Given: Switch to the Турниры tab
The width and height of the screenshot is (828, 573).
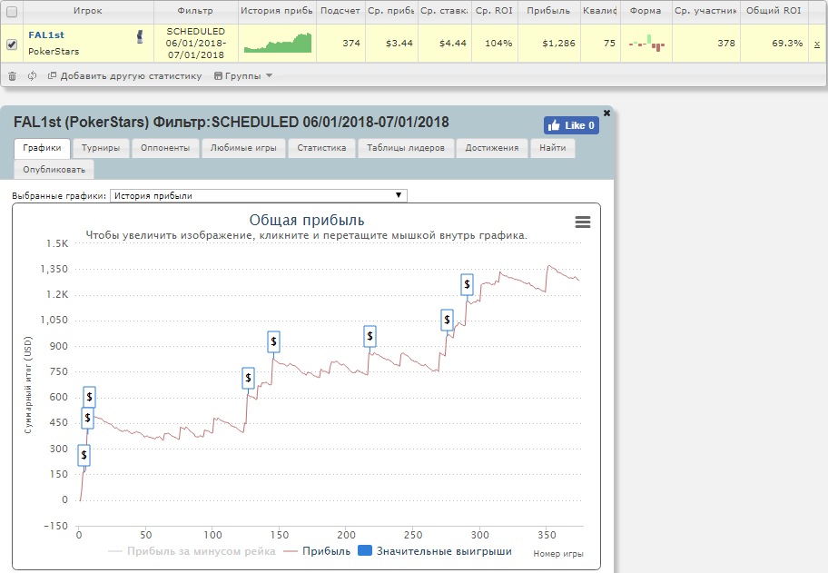Looking at the screenshot, I should coord(101,148).
